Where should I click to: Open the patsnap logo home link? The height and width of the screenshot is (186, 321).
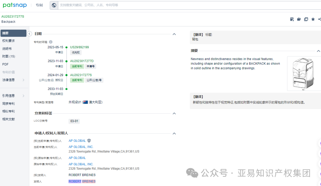tap(15, 5)
